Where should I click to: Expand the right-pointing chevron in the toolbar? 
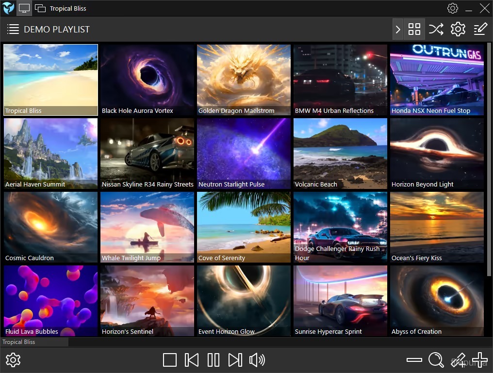point(397,29)
